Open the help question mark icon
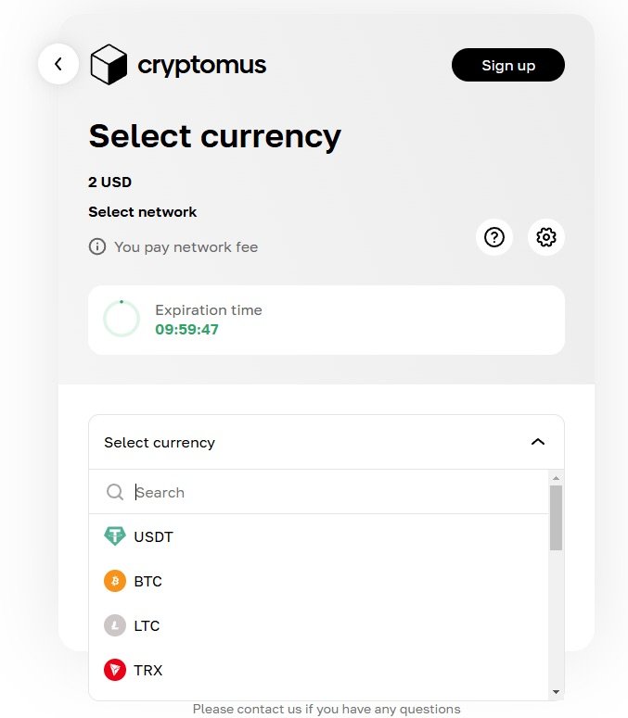This screenshot has width=628, height=718. tap(494, 237)
